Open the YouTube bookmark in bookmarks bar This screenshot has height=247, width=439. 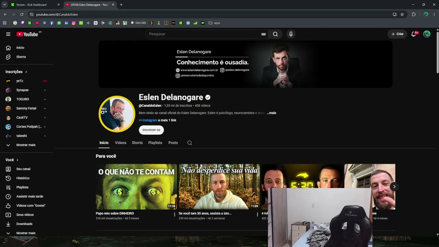(37, 23)
